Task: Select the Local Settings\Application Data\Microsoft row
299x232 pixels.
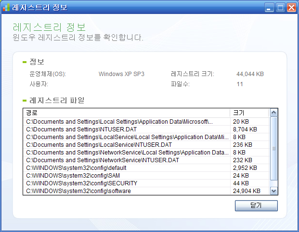Action: (146, 122)
